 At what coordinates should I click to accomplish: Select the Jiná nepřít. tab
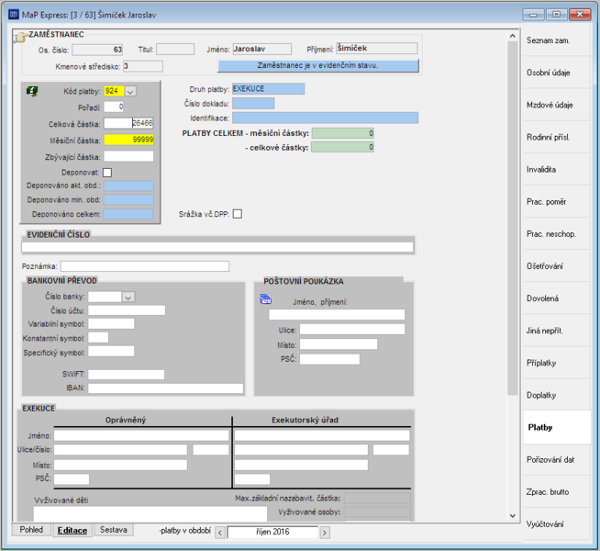coord(557,331)
